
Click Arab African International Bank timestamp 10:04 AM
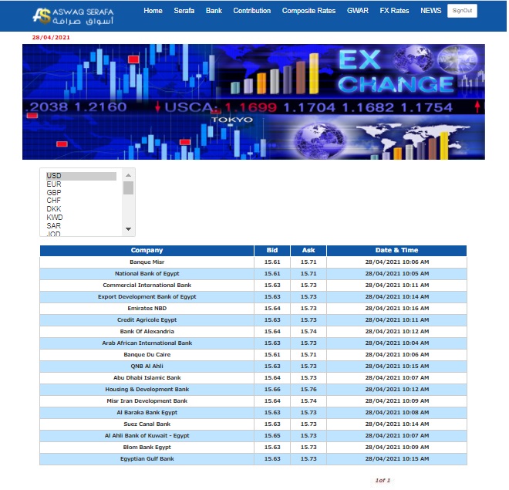(x=397, y=343)
